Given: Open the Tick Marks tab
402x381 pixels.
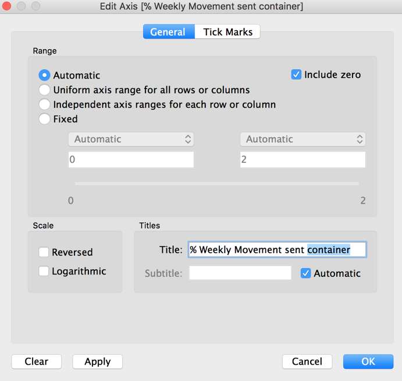Looking at the screenshot, I should (227, 32).
